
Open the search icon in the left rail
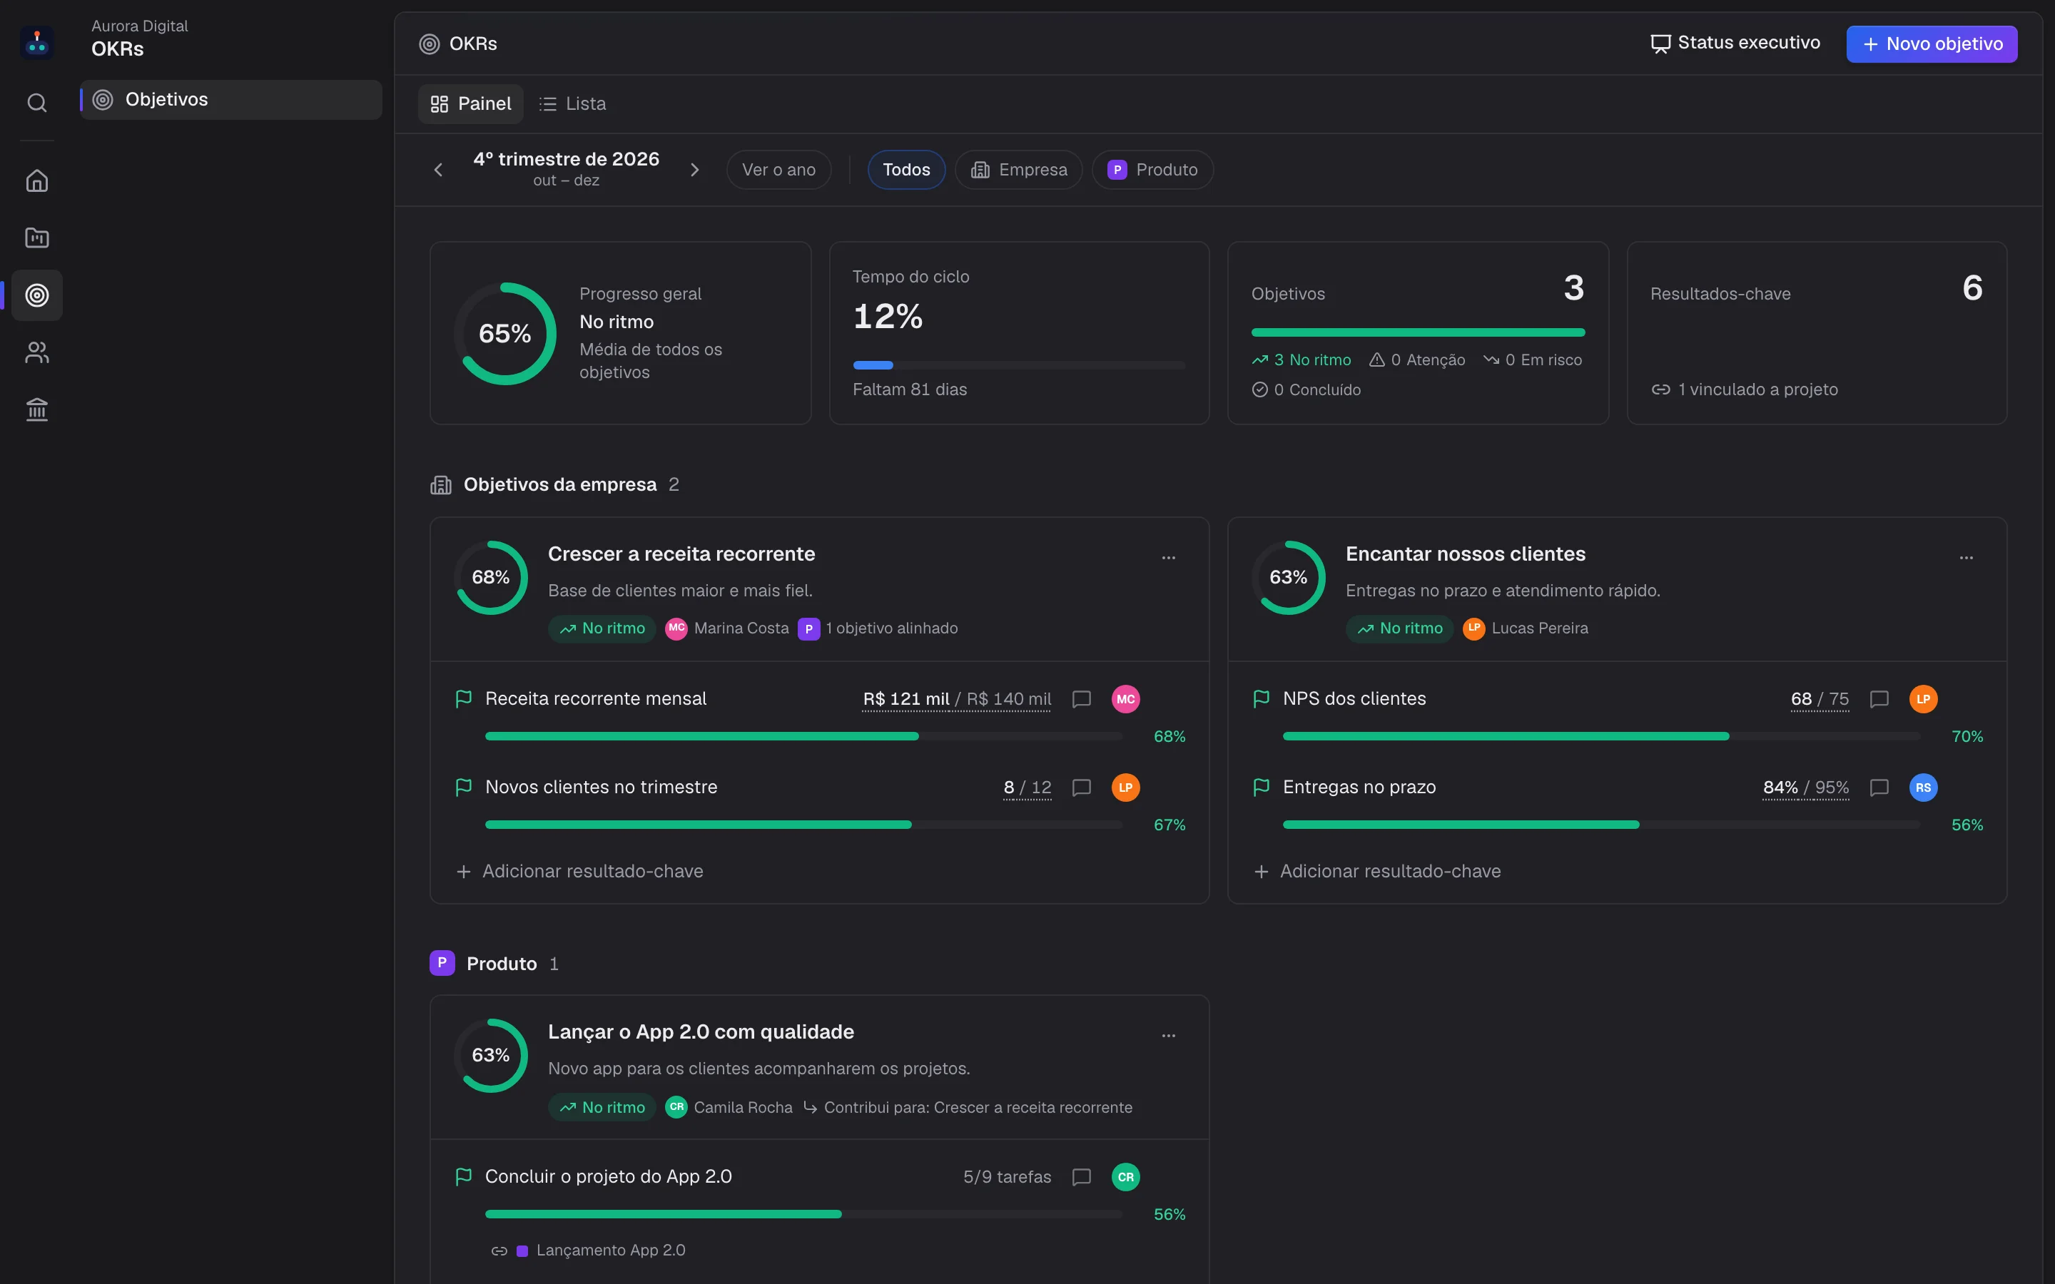[36, 103]
